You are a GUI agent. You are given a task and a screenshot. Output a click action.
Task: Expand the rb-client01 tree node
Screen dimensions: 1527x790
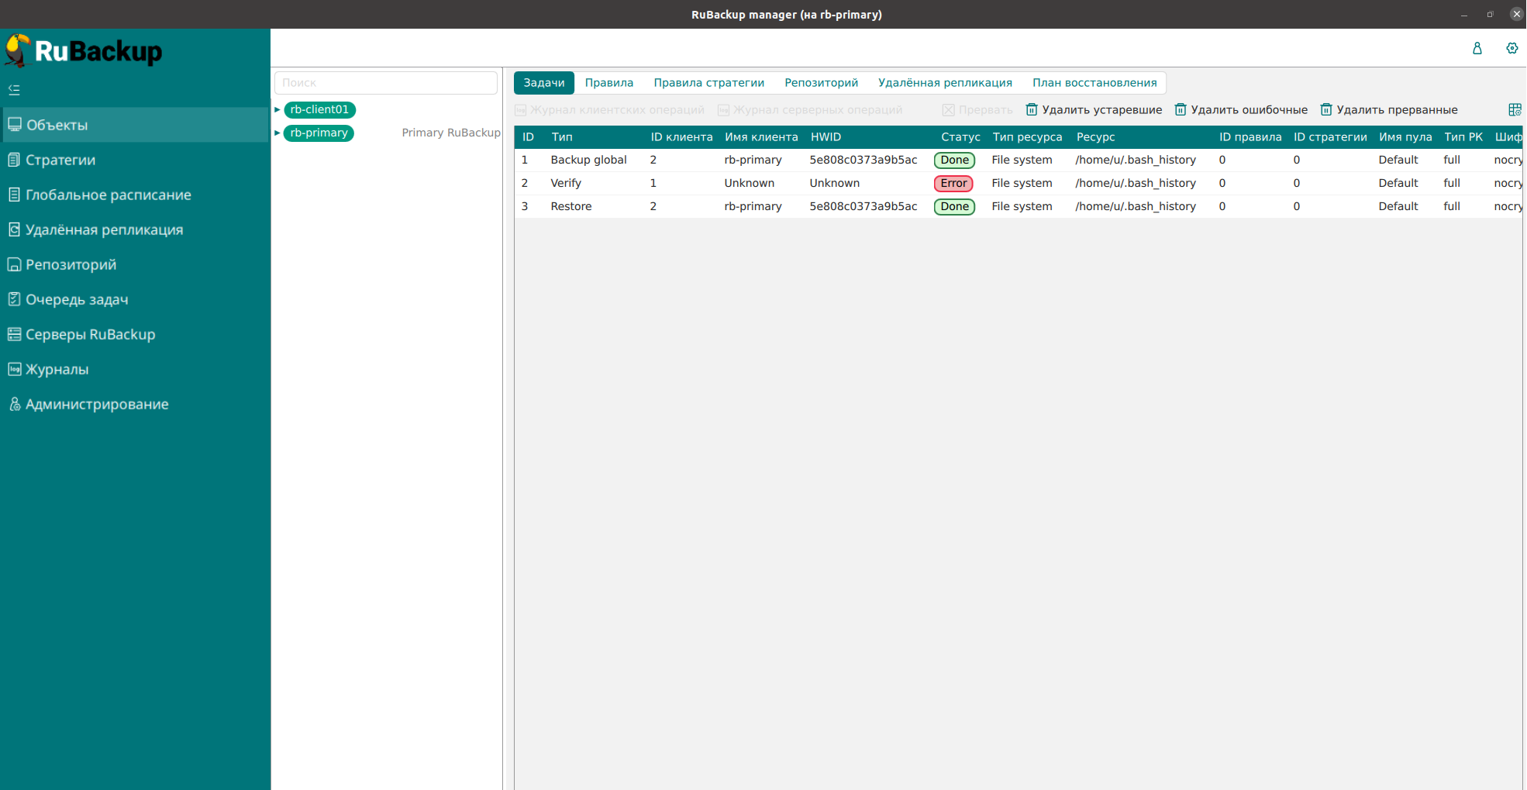(277, 109)
